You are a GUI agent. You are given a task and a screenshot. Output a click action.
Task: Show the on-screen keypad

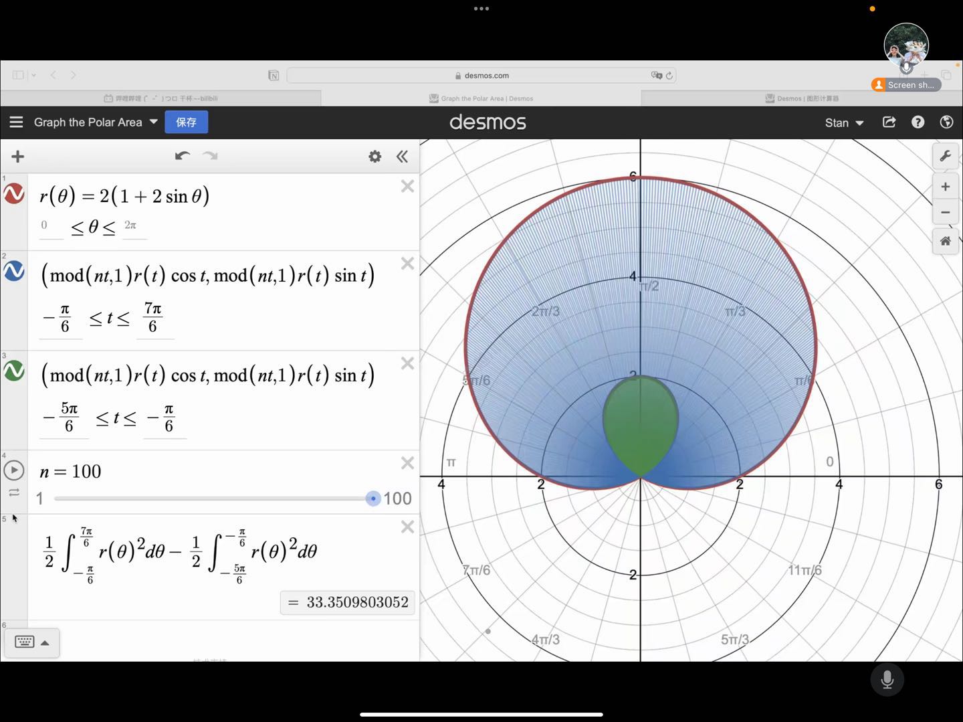[31, 642]
